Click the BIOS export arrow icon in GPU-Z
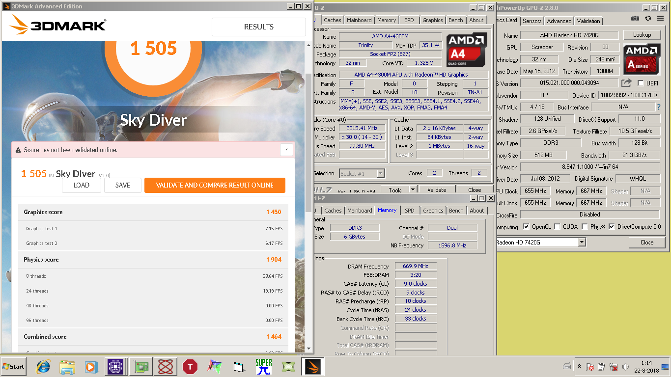The width and height of the screenshot is (671, 377). coord(626,83)
